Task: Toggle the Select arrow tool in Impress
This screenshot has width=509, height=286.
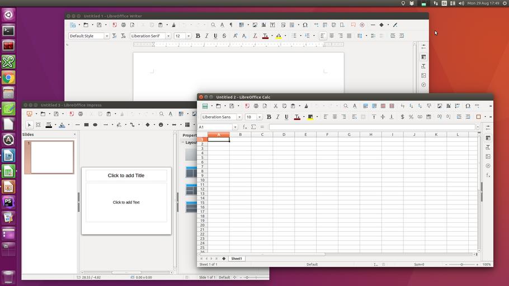Action: [30, 125]
